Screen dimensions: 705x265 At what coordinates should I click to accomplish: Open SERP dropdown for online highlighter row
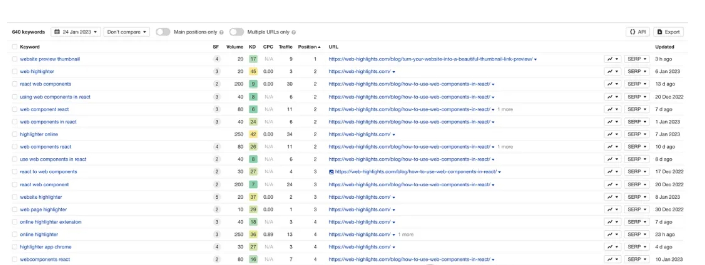(x=637, y=234)
